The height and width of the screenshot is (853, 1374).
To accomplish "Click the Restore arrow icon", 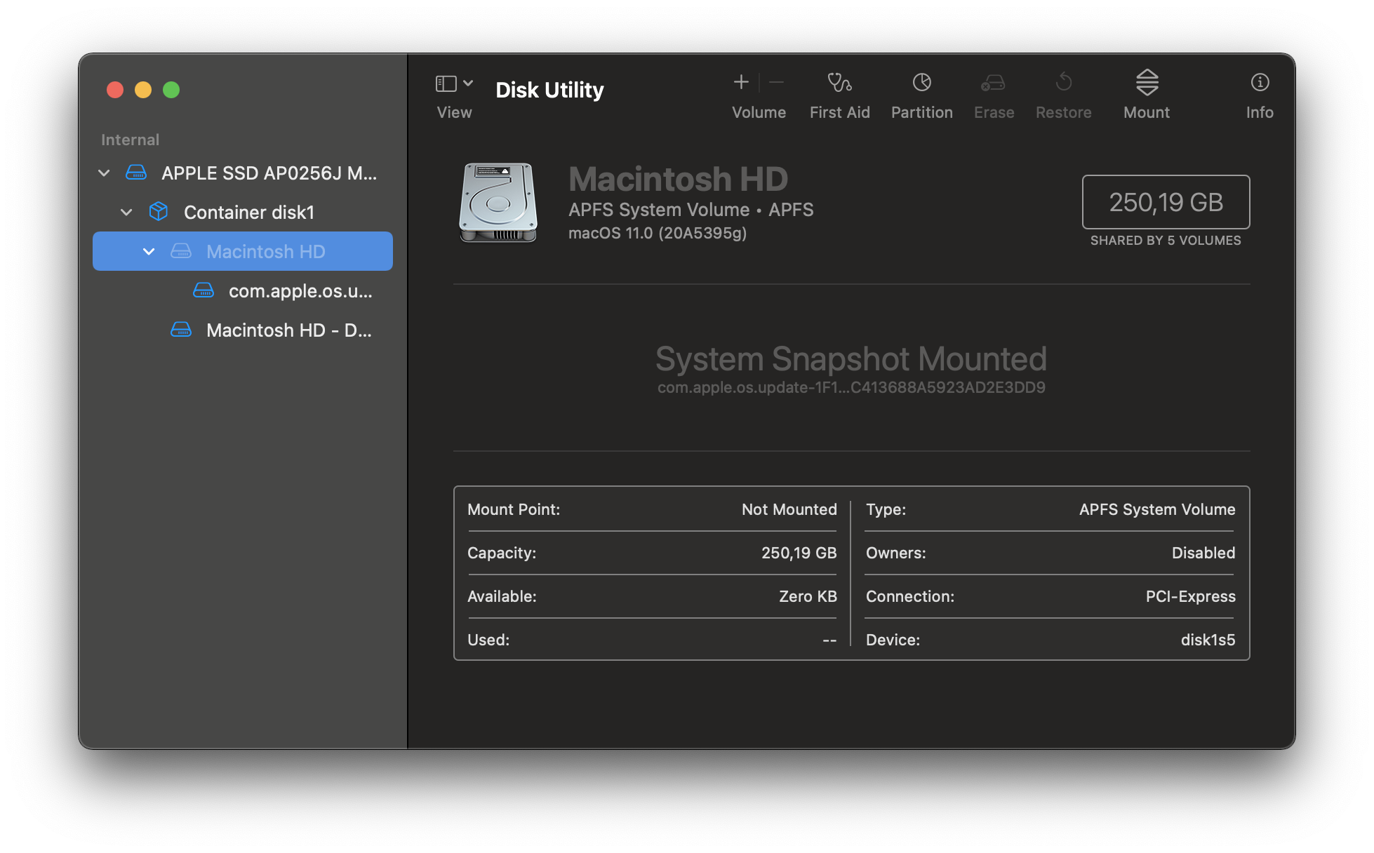I will (x=1063, y=83).
